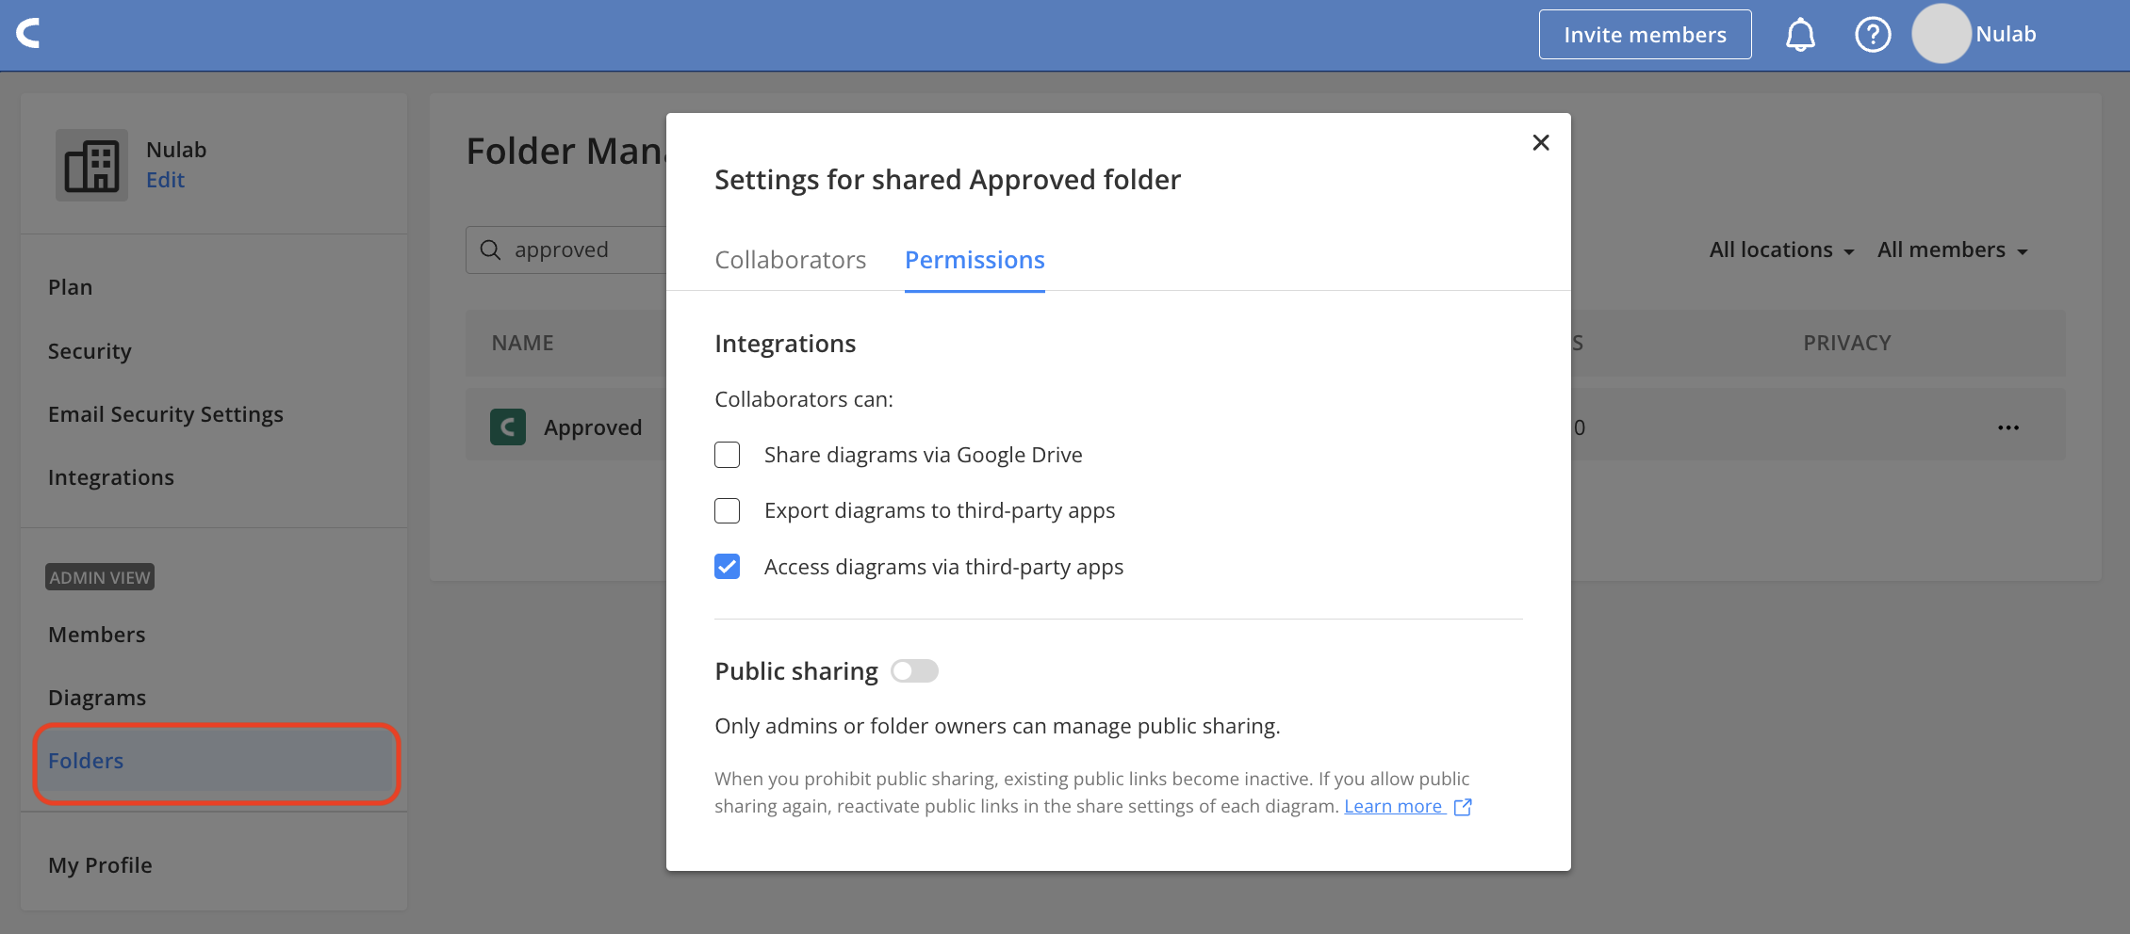This screenshot has width=2130, height=934.
Task: Open Security settings in the sidebar
Action: coord(90,351)
